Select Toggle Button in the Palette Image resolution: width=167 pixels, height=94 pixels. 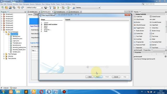pyautogui.click(x=139, y=28)
